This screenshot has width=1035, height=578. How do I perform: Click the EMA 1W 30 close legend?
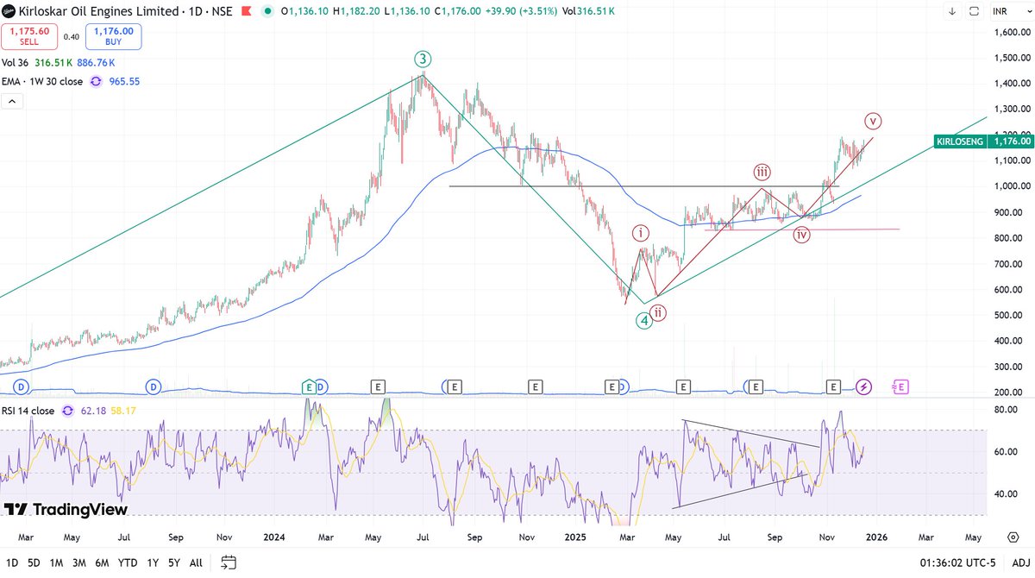pos(43,81)
